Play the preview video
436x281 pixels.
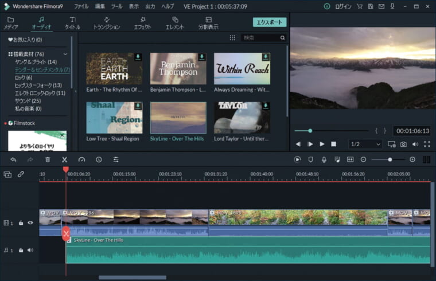tap(322, 144)
